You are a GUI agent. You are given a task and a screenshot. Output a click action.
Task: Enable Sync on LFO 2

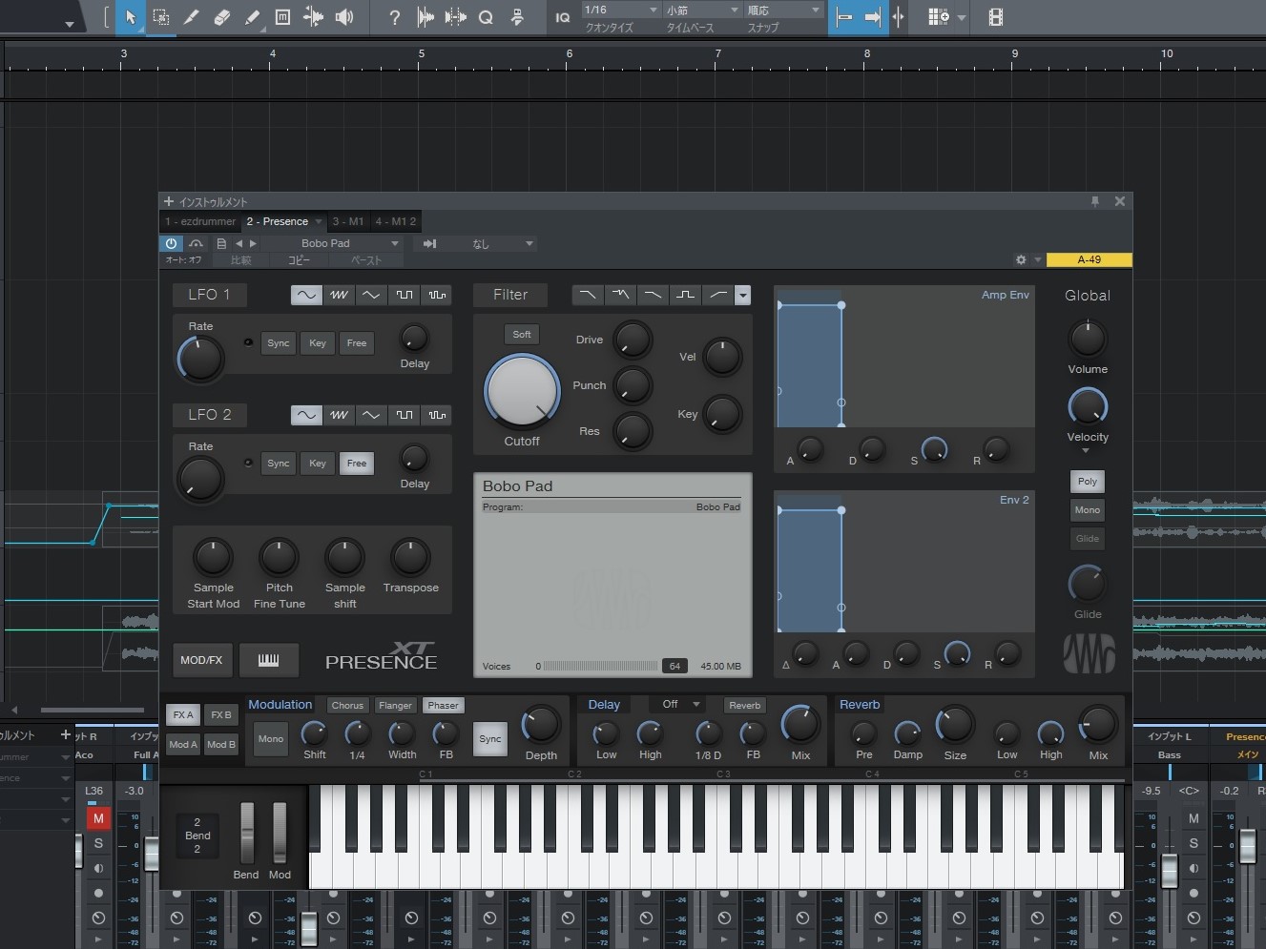pyautogui.click(x=278, y=464)
